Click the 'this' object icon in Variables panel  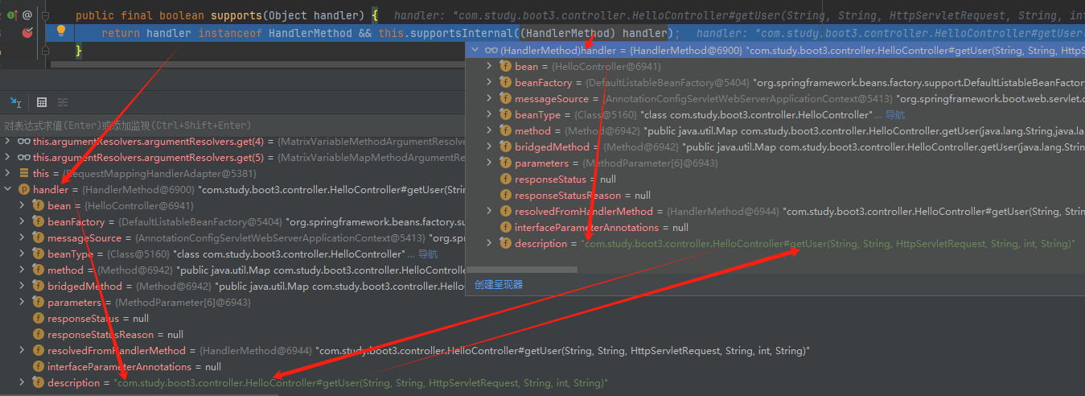coord(24,174)
